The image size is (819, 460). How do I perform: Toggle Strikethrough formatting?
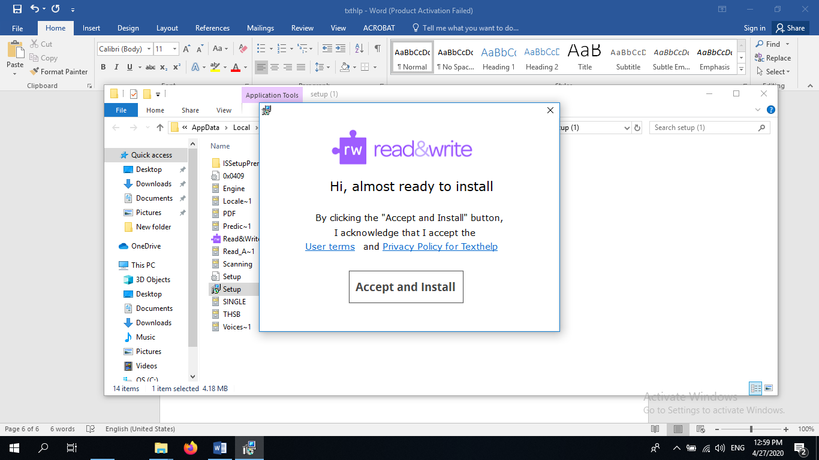150,67
